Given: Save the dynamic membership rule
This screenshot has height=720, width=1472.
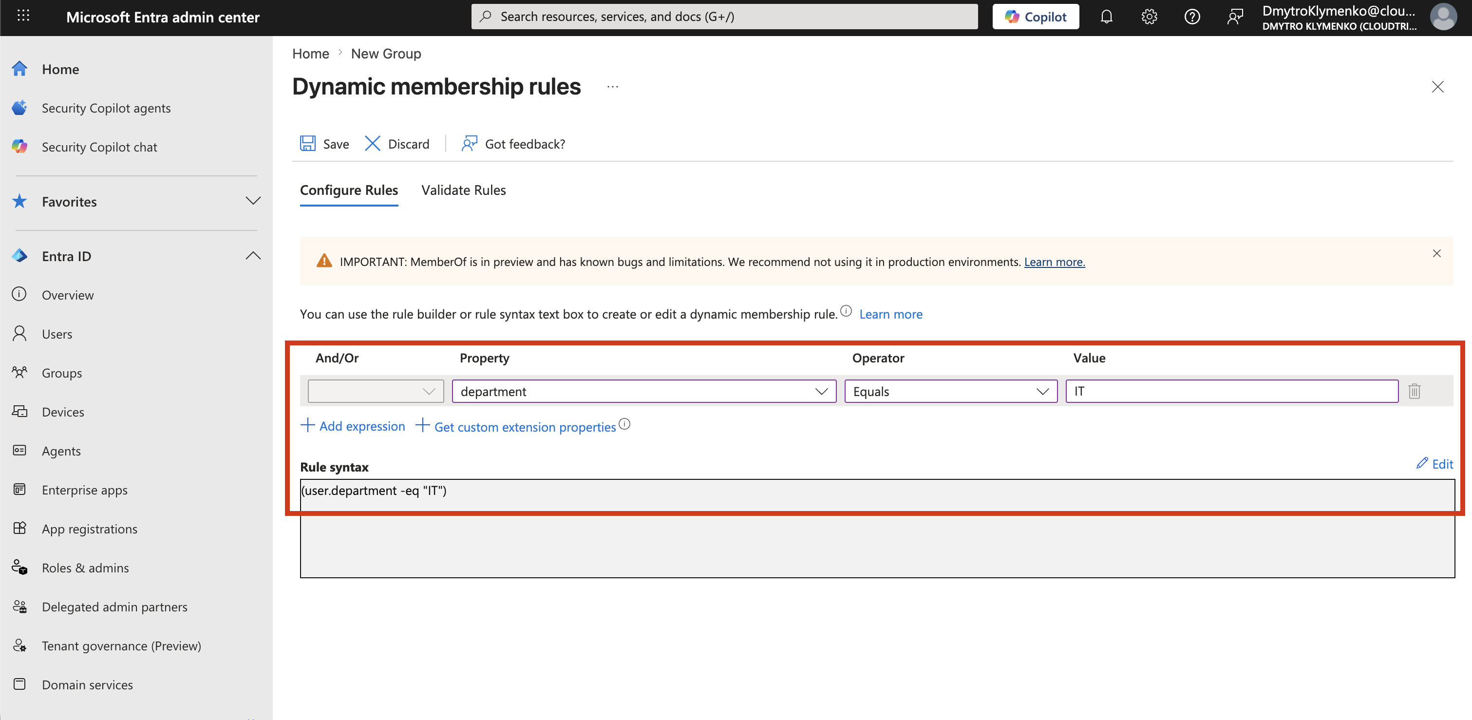Looking at the screenshot, I should click(x=324, y=144).
